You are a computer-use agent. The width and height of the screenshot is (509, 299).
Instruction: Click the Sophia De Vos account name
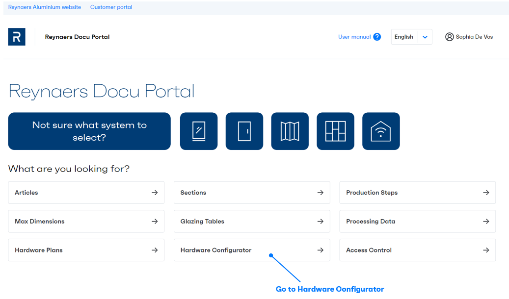pyautogui.click(x=474, y=37)
